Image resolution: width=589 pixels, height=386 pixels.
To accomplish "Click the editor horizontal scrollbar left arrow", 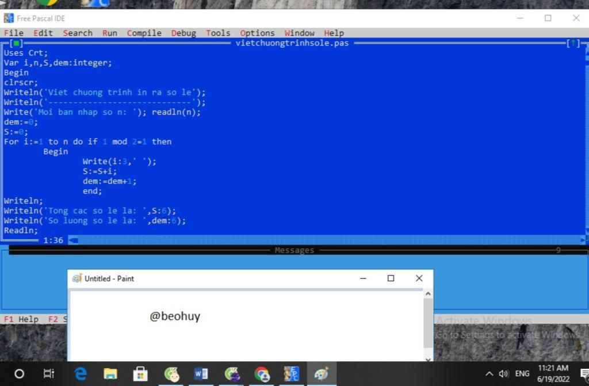I will [73, 240].
